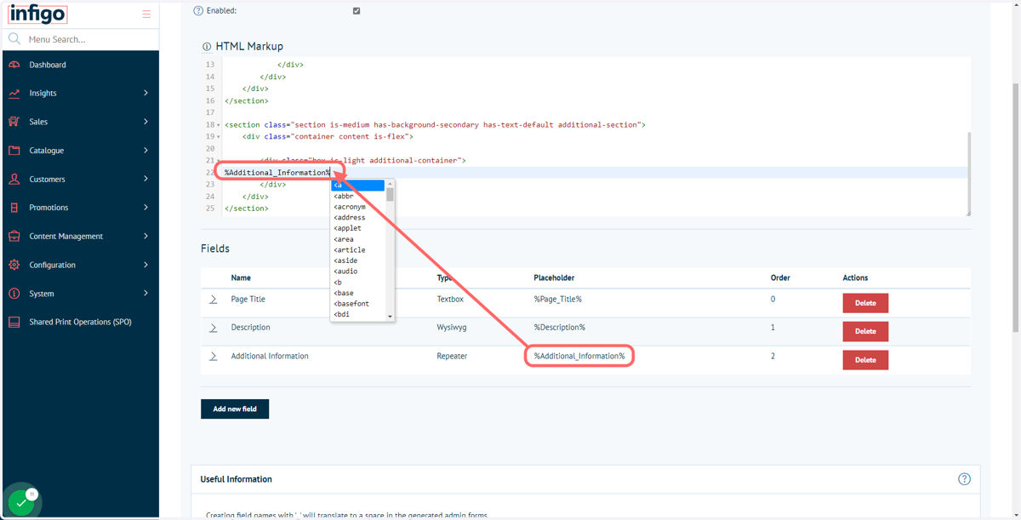Click the Order column header

click(x=780, y=278)
